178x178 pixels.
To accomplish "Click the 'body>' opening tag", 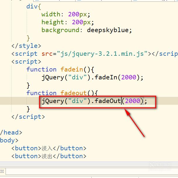I will point(9,141).
